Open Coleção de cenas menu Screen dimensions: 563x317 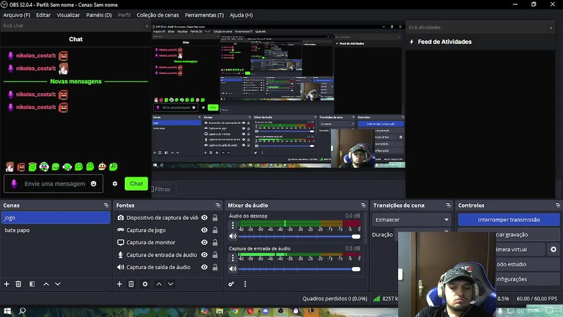157,15
